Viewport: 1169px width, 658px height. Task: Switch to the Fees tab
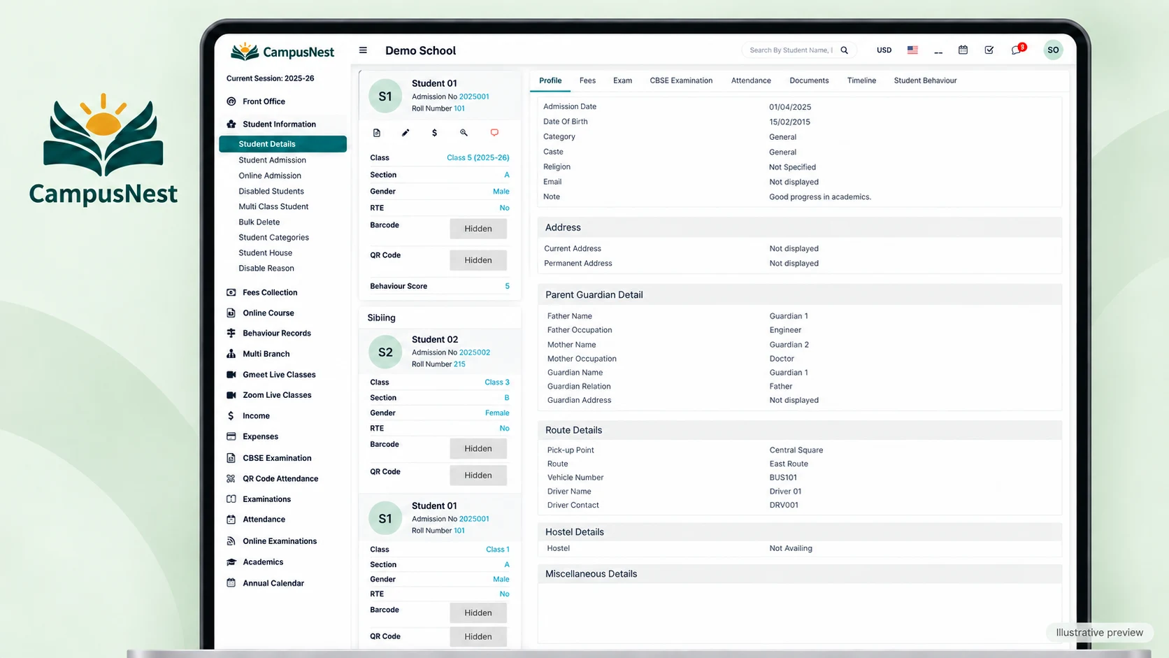(587, 80)
